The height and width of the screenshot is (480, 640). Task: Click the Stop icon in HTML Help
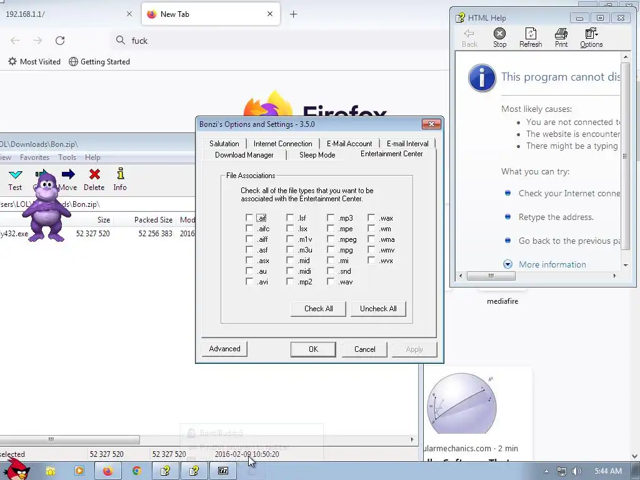click(x=499, y=34)
